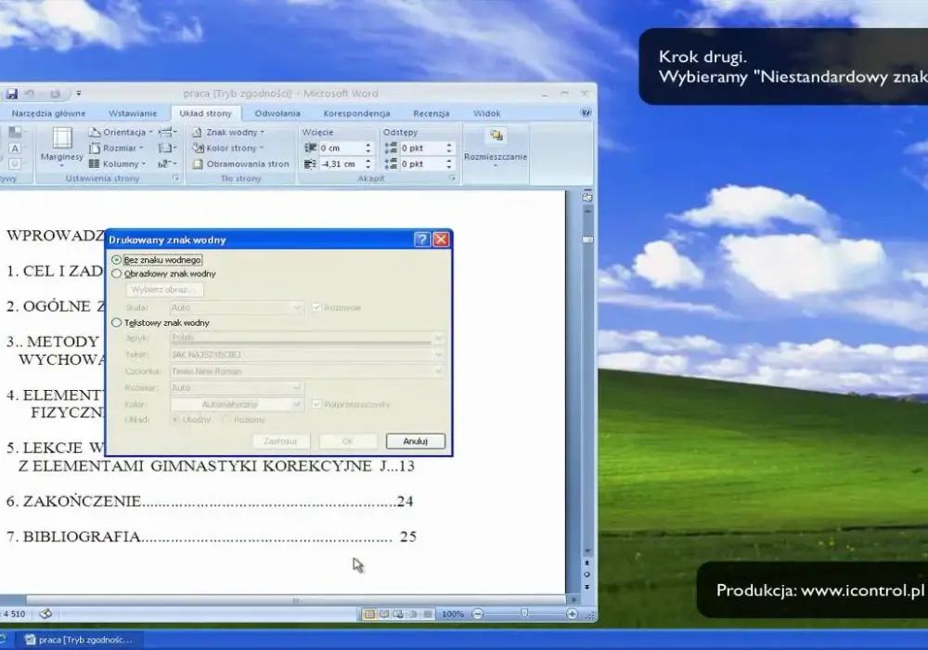Switch to Web Layout view icon

click(x=398, y=614)
